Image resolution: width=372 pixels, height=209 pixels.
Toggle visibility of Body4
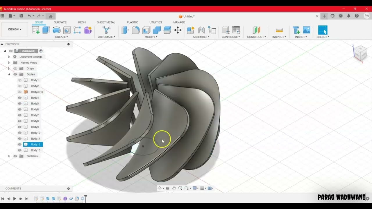coord(19,98)
